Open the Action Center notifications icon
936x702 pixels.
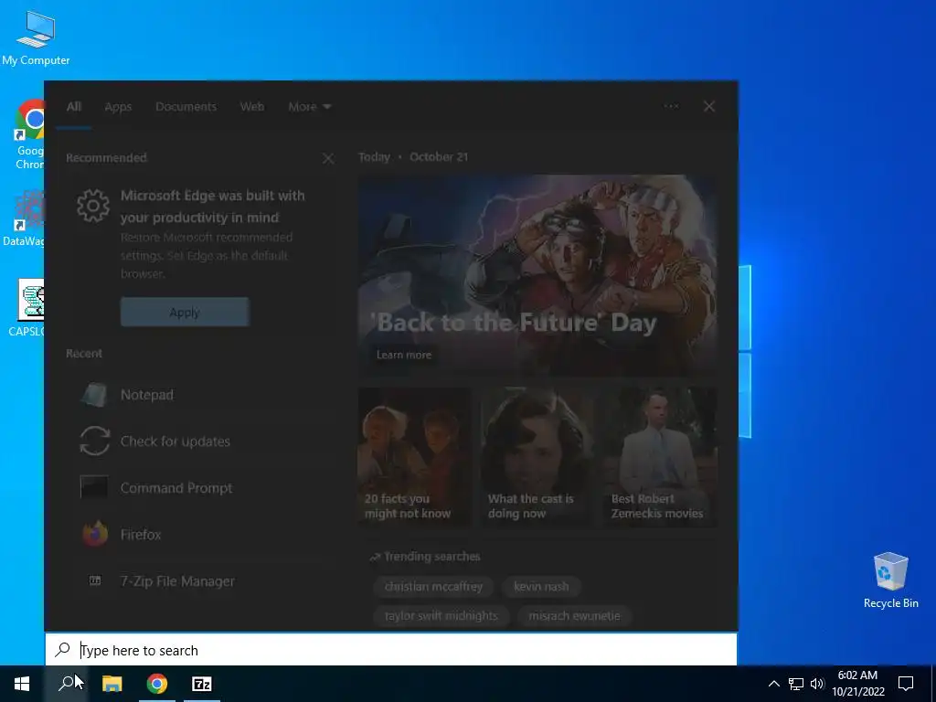(x=906, y=684)
